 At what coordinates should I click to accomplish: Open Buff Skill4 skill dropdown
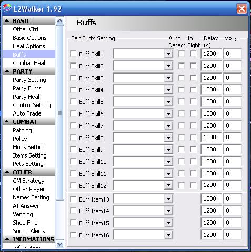click(168, 90)
